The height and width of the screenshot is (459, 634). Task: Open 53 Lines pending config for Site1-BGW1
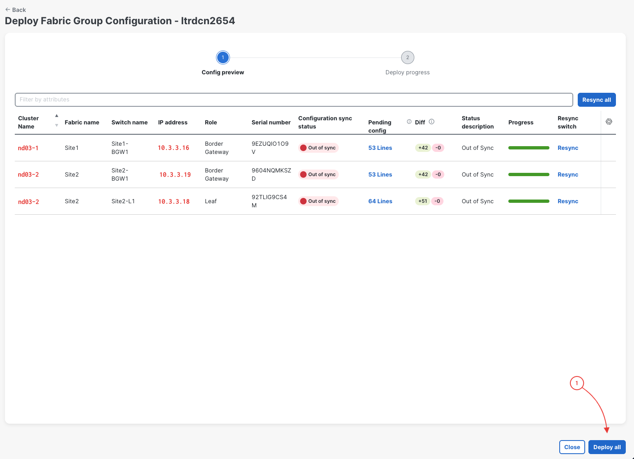(x=380, y=148)
